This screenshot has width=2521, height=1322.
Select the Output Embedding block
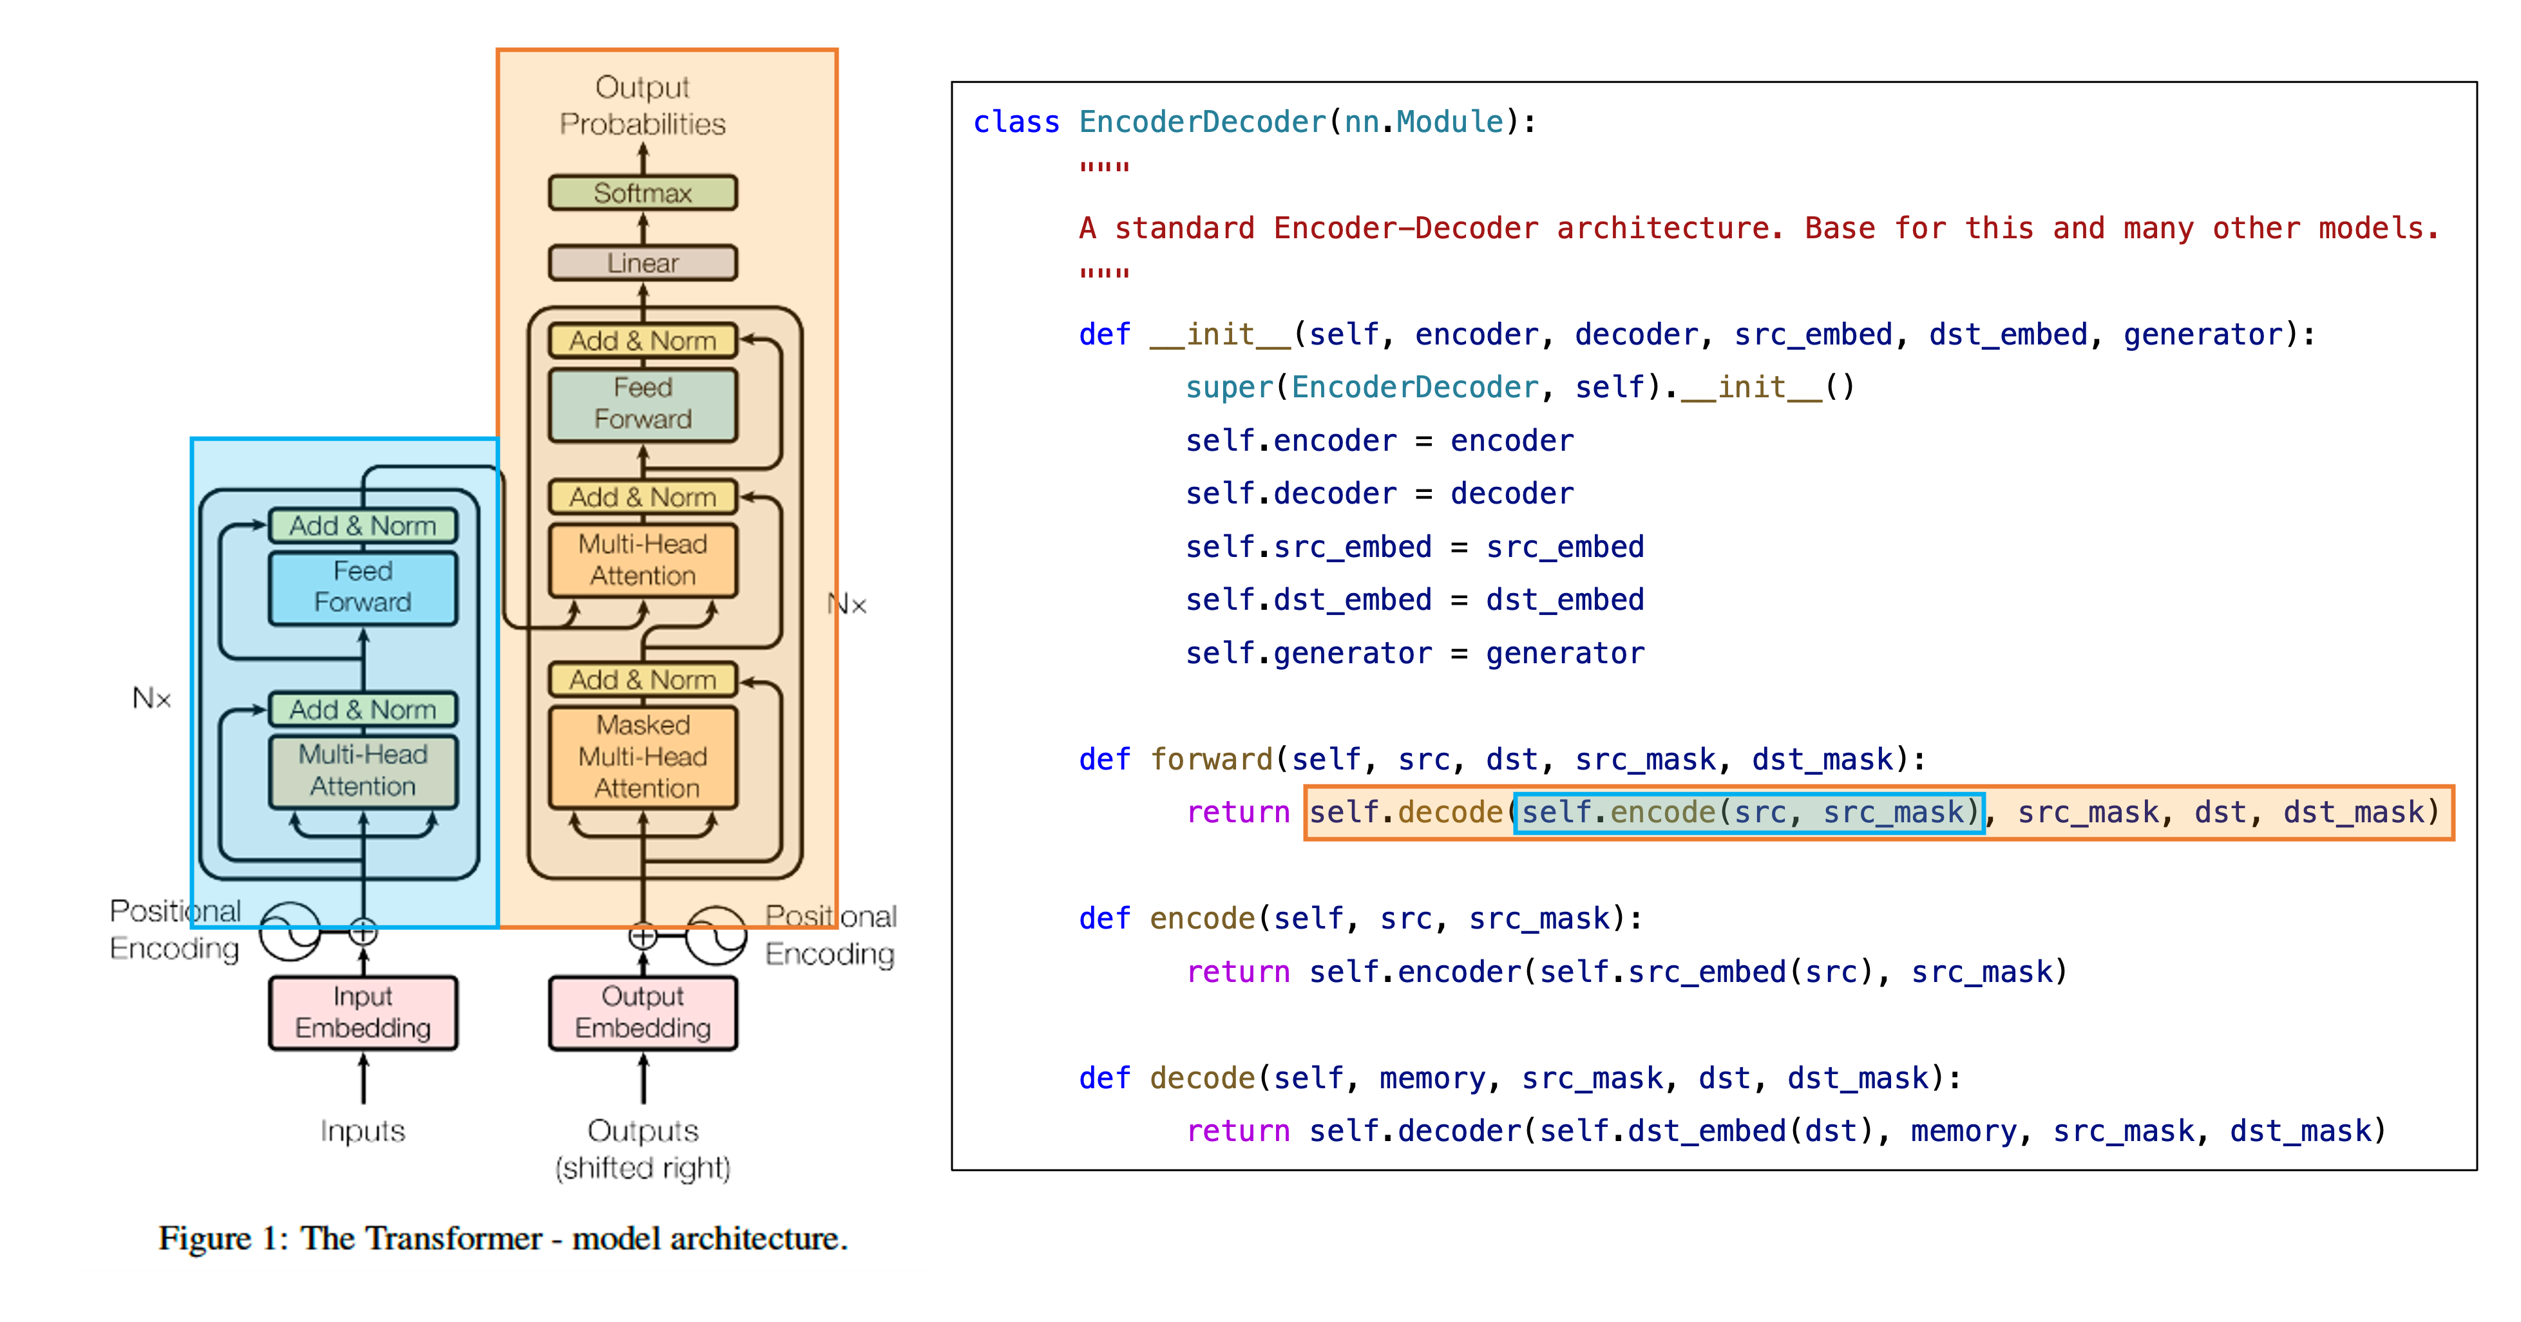pos(642,1013)
